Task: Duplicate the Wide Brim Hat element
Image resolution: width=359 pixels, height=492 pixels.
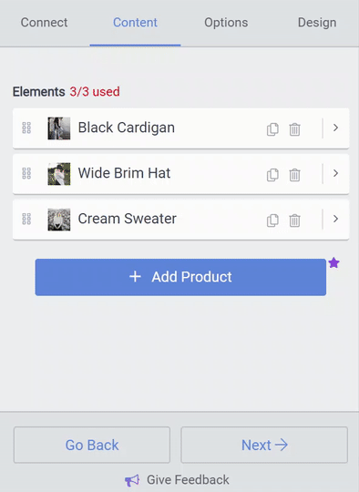Action: 272,174
